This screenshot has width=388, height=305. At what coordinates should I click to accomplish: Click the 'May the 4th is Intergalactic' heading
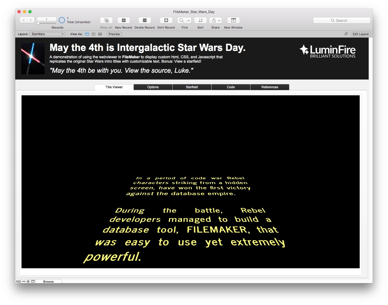click(x=147, y=48)
